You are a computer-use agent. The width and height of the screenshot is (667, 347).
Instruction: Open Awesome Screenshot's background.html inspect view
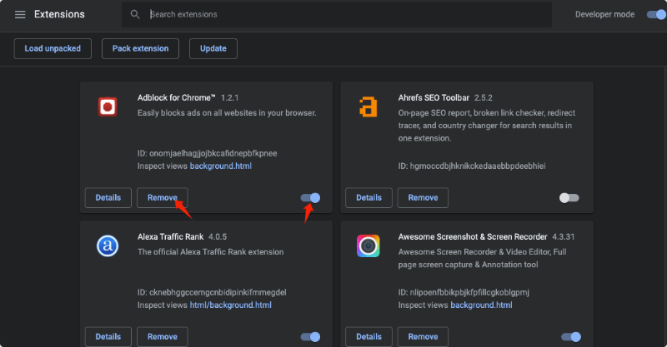pyautogui.click(x=481, y=305)
